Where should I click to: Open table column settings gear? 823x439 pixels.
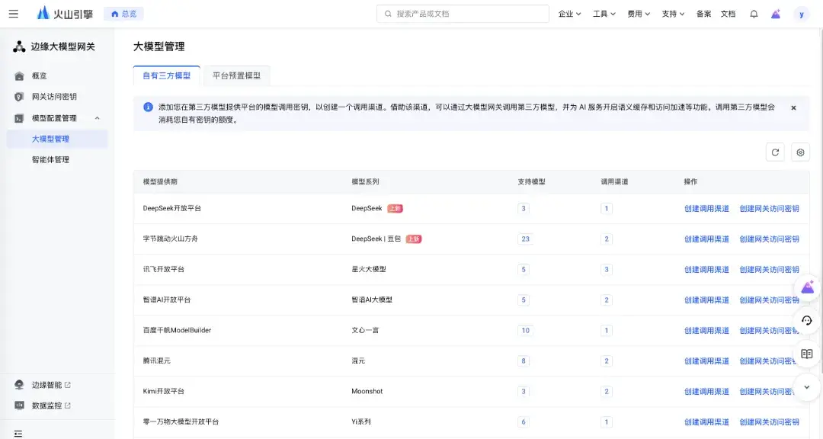click(800, 152)
